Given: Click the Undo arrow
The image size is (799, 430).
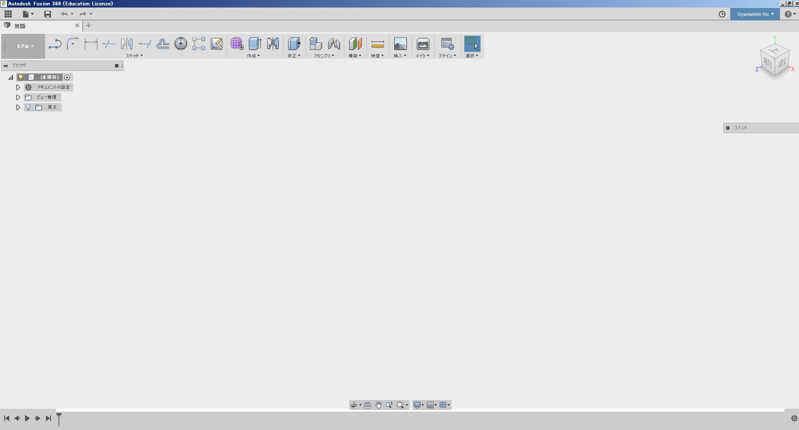Looking at the screenshot, I should pyautogui.click(x=64, y=14).
